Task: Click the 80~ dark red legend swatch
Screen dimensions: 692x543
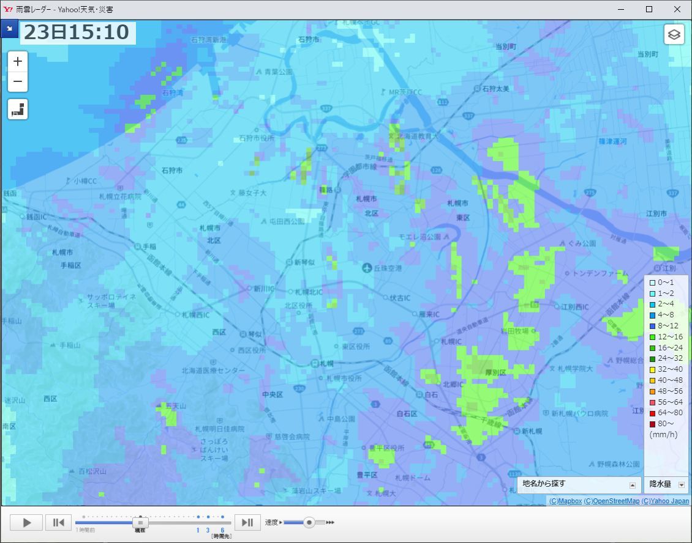Action: [x=652, y=424]
